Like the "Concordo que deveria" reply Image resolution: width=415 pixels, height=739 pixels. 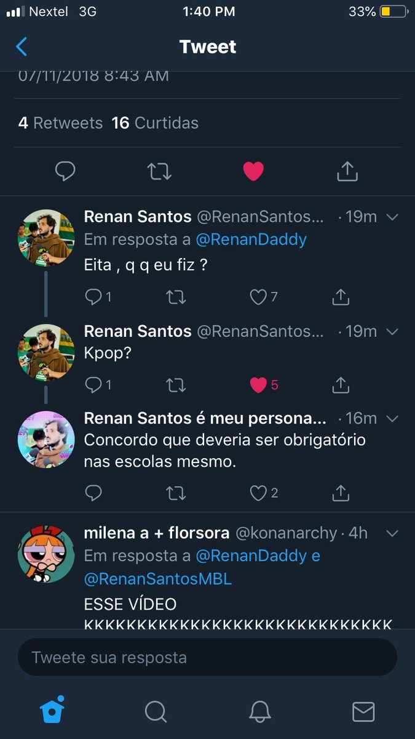coord(258,493)
